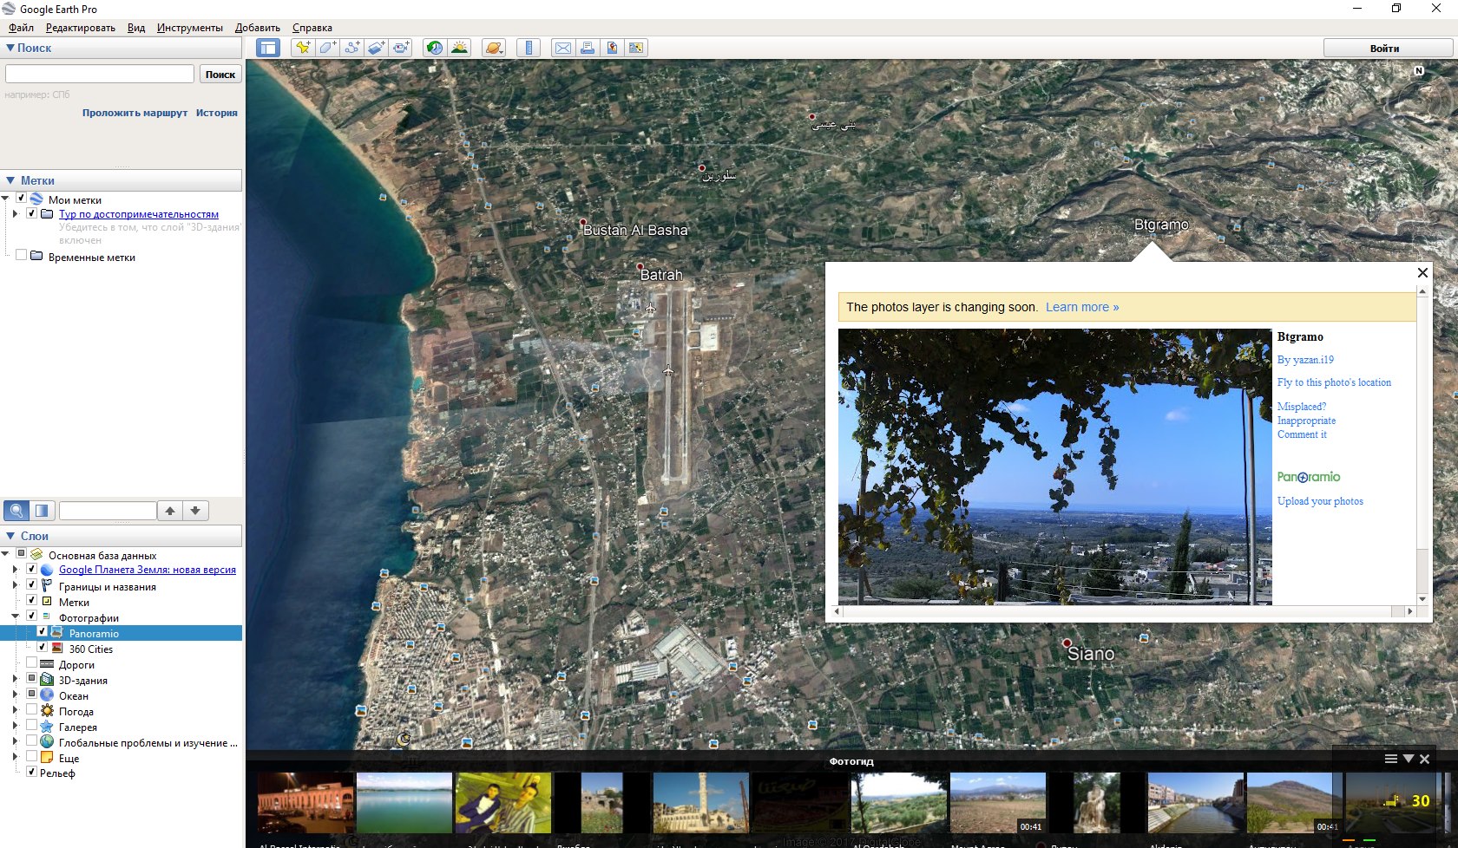Click the balloon's vertical scrollbar
This screenshot has height=848, width=1458.
pos(1422,446)
